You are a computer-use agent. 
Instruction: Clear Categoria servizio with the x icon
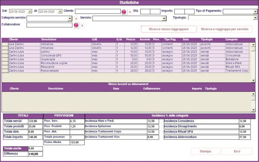coord(76,19)
